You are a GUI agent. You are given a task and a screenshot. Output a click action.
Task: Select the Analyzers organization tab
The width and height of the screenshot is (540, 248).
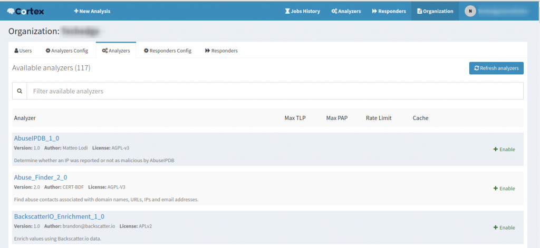pyautogui.click(x=116, y=51)
